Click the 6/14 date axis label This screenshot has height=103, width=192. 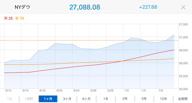tap(25, 90)
